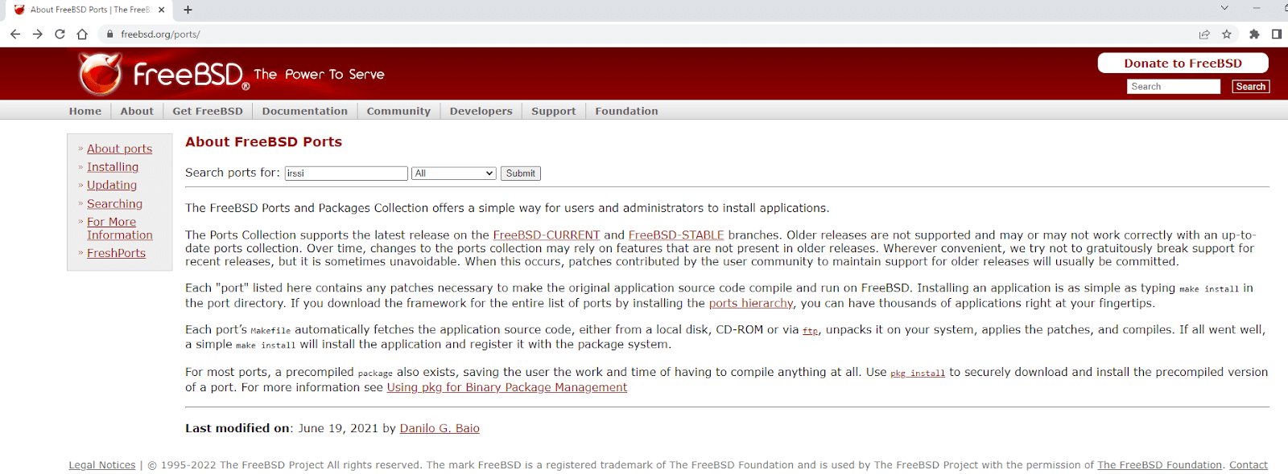Click the share page icon
The height and width of the screenshot is (474, 1288).
coord(1204,34)
